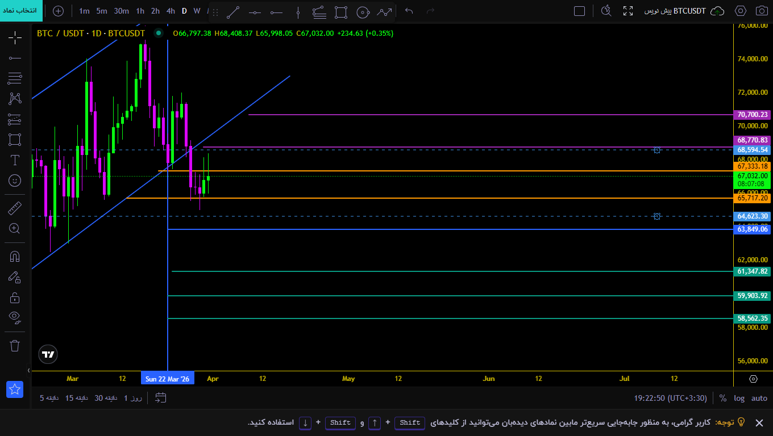Click the BTC / USDT symbol title
Viewport: 773px width, 436px height.
tap(91, 33)
